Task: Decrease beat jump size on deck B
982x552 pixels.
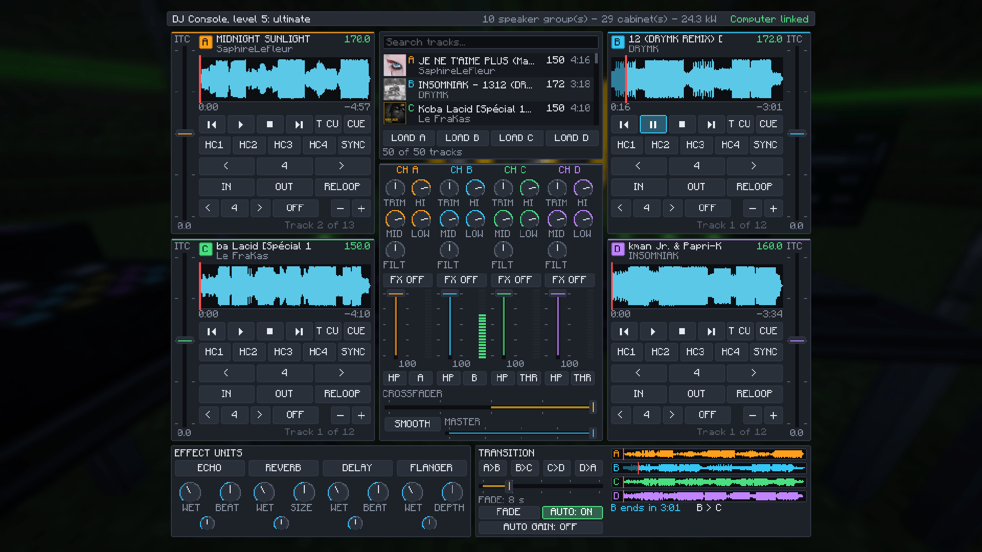Action: point(638,166)
